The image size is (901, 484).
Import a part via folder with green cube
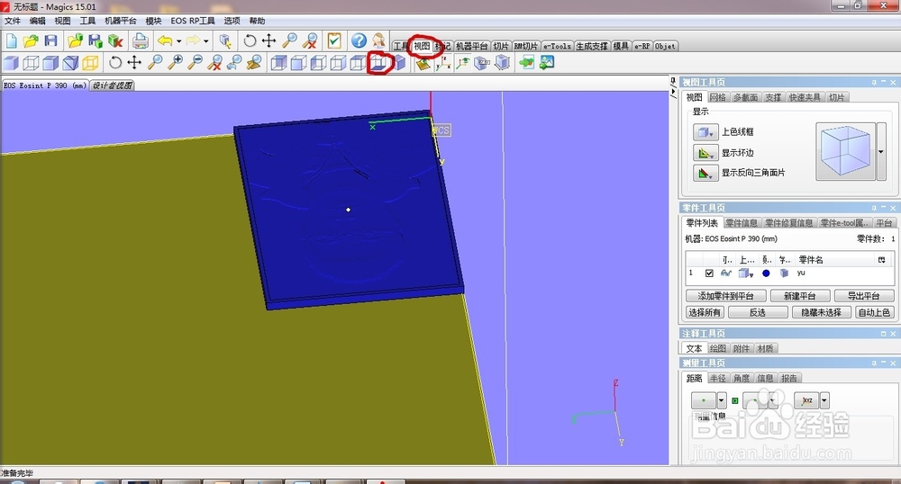pyautogui.click(x=75, y=40)
